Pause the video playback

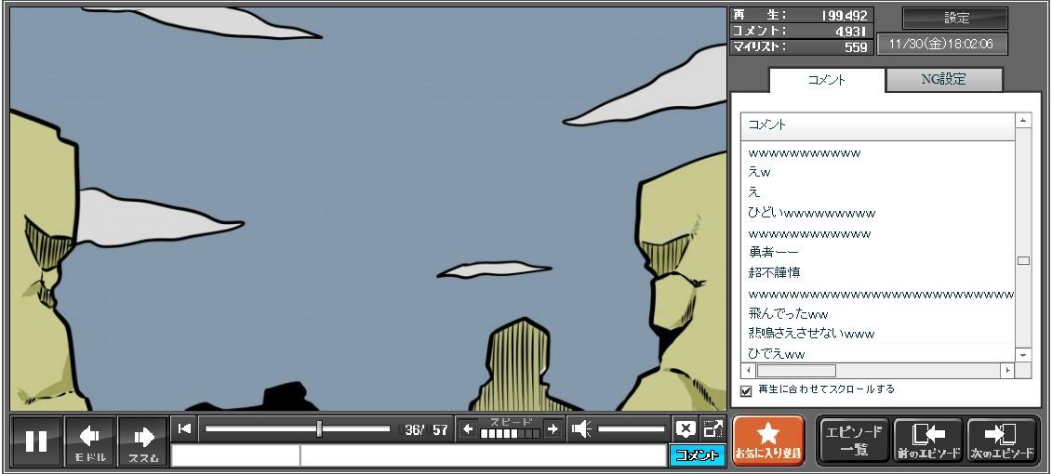click(x=36, y=441)
